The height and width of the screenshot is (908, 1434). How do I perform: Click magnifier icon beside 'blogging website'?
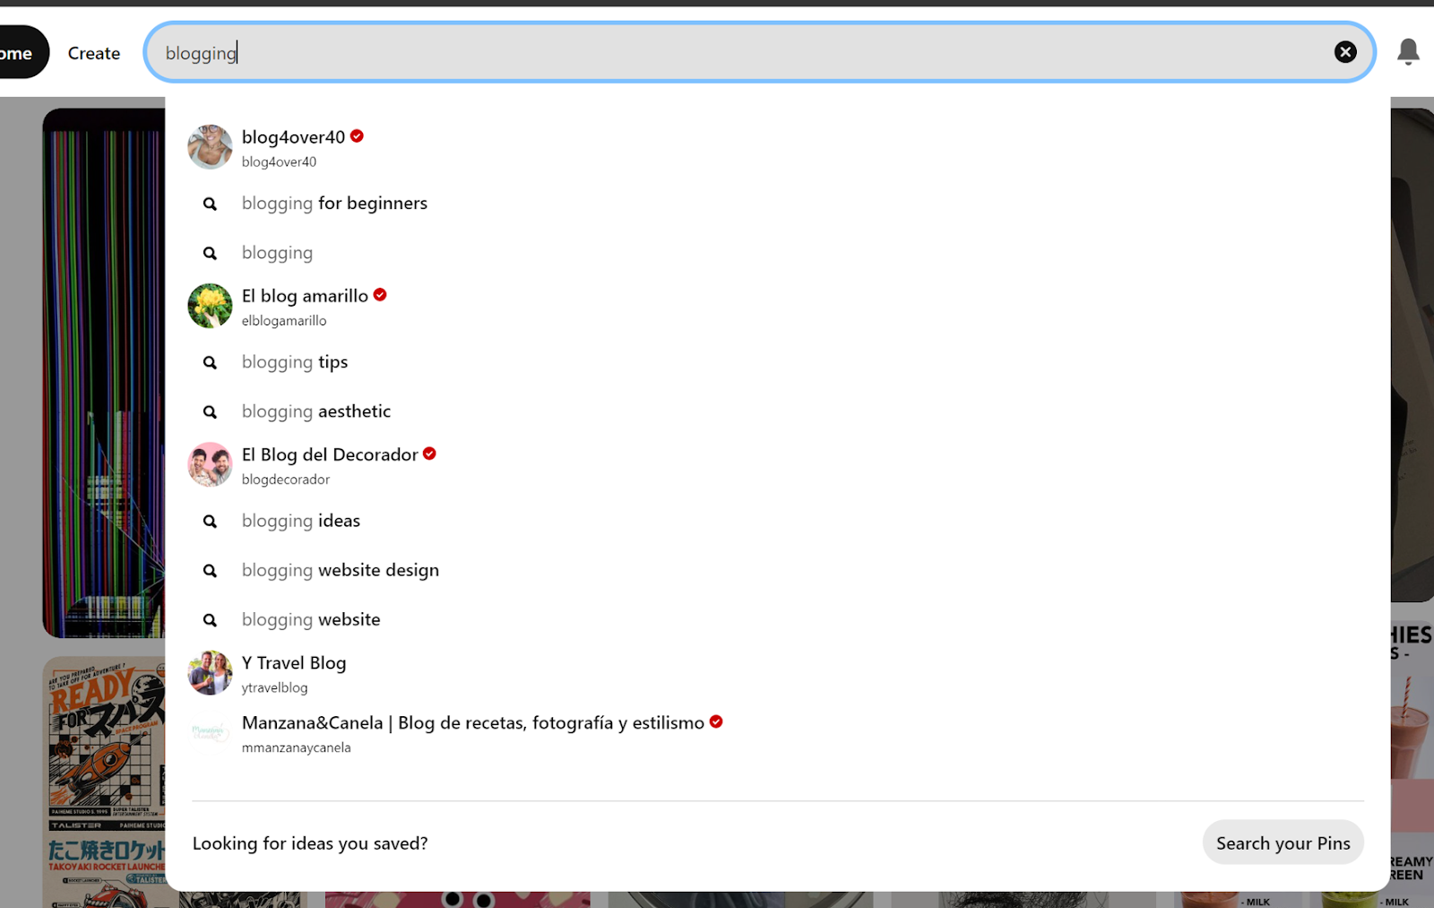pyautogui.click(x=210, y=620)
